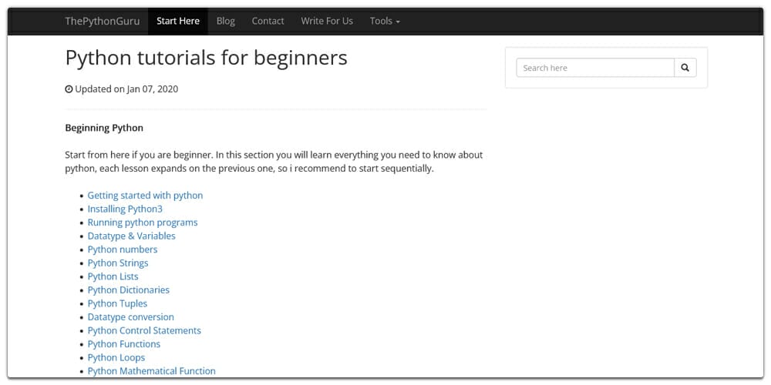Click the ThePythonGuru site logo

[103, 21]
